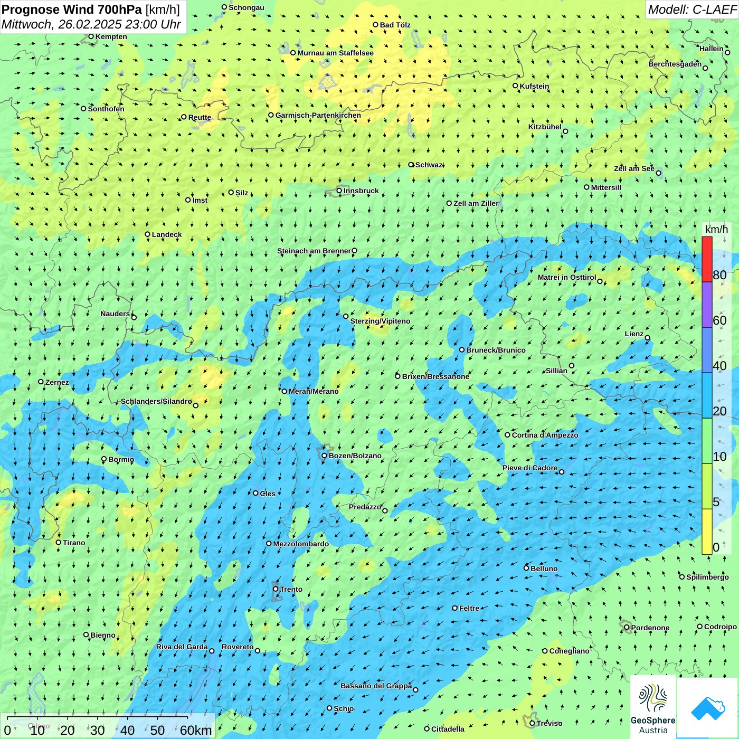Click the date 'Mittwoch, 26.02.2025 23:00 Uhr'

tap(91, 24)
